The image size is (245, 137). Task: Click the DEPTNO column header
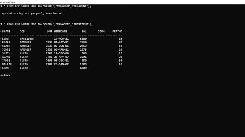tap(117, 32)
